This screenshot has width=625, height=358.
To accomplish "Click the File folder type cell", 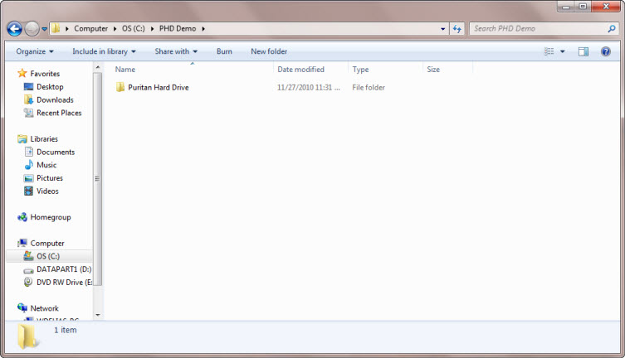I will click(x=369, y=88).
